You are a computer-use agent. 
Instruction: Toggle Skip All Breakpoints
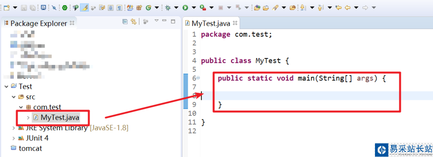[54, 8]
